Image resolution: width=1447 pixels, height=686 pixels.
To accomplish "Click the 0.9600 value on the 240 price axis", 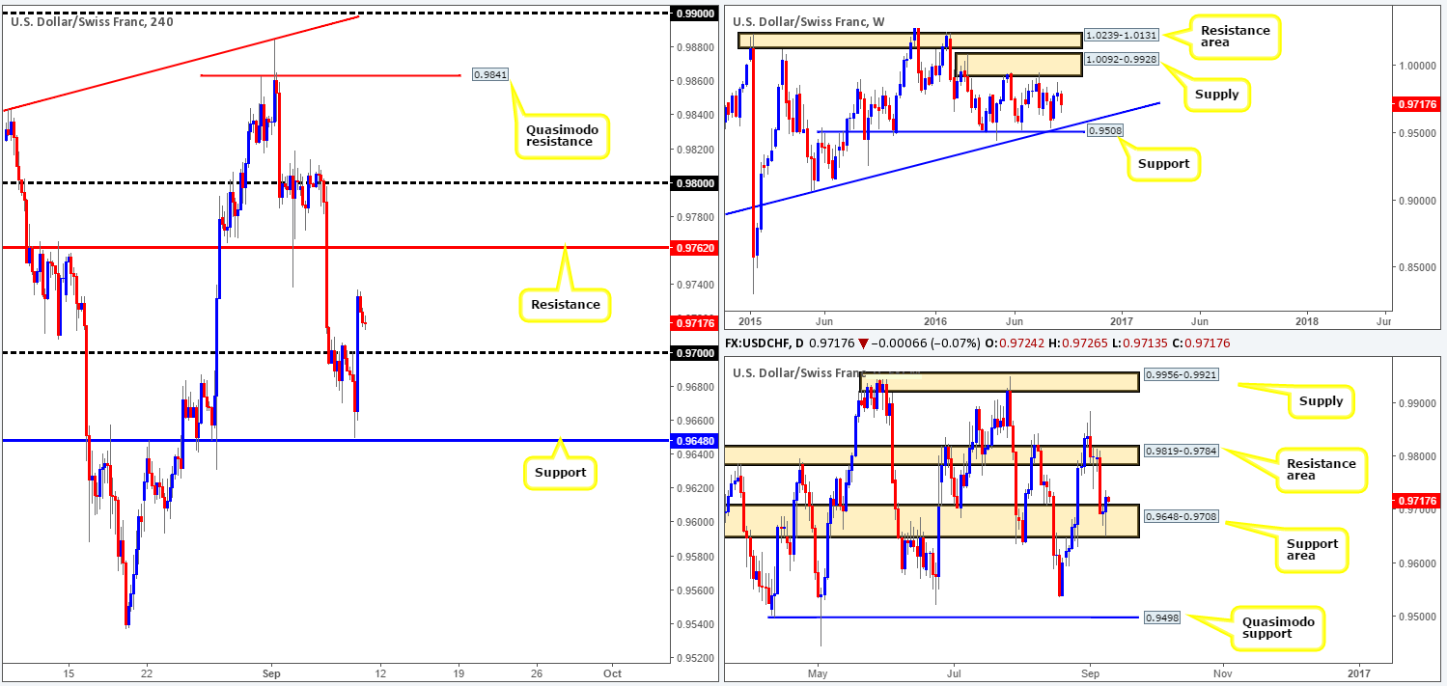I will point(695,522).
